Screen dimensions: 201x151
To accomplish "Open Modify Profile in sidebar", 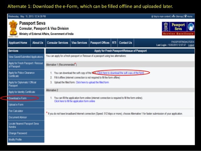I will [x=26, y=139].
